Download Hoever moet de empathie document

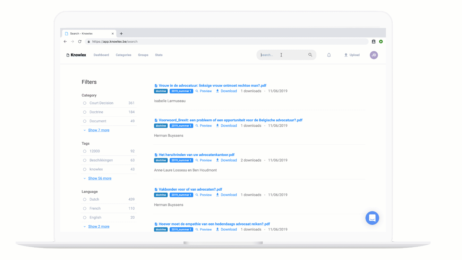pyautogui.click(x=226, y=230)
